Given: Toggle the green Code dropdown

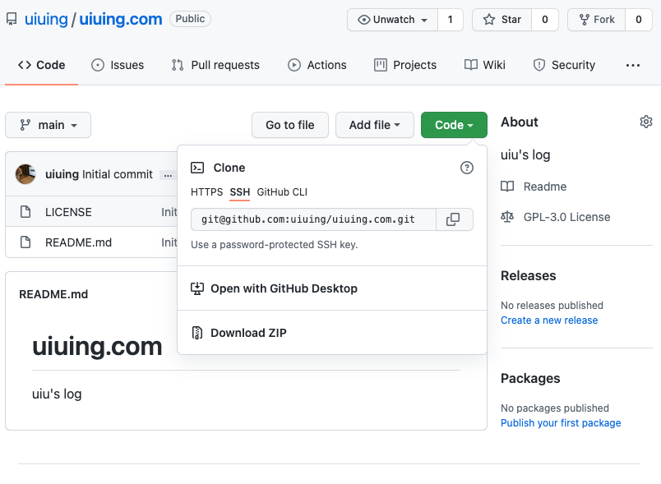Looking at the screenshot, I should pyautogui.click(x=454, y=125).
